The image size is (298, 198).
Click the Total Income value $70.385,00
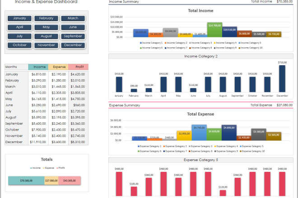(x=285, y=1)
